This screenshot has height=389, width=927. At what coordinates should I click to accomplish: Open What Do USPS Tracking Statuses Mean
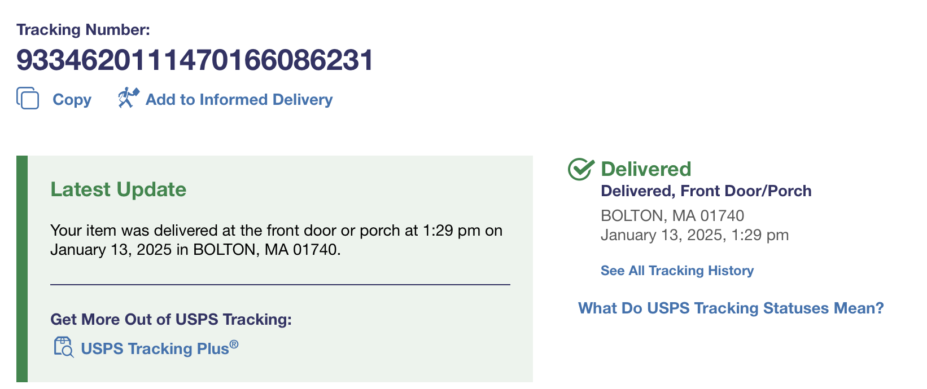click(731, 308)
